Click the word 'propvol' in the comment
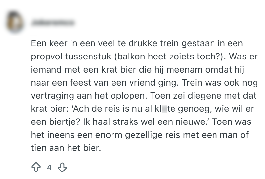The image size is (265, 179). (x=44, y=56)
